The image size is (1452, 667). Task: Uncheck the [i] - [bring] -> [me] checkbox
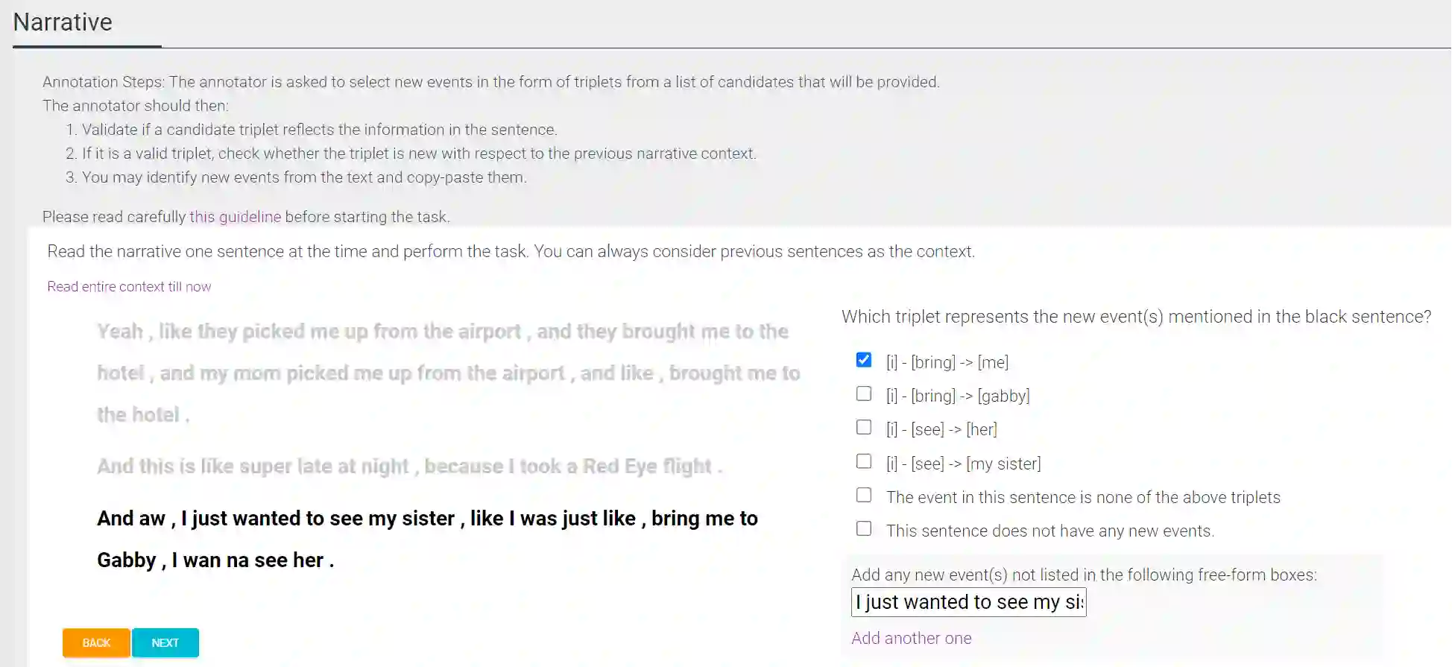863,361
